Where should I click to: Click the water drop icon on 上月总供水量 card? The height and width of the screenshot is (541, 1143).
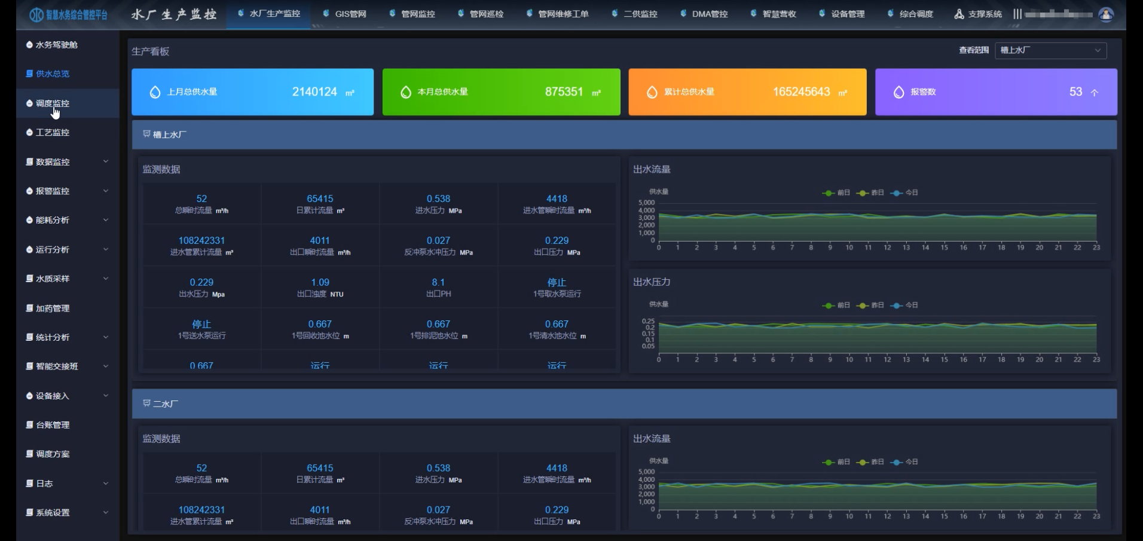(155, 92)
